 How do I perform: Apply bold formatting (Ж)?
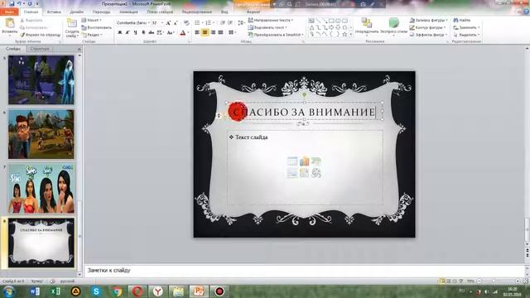tap(119, 33)
